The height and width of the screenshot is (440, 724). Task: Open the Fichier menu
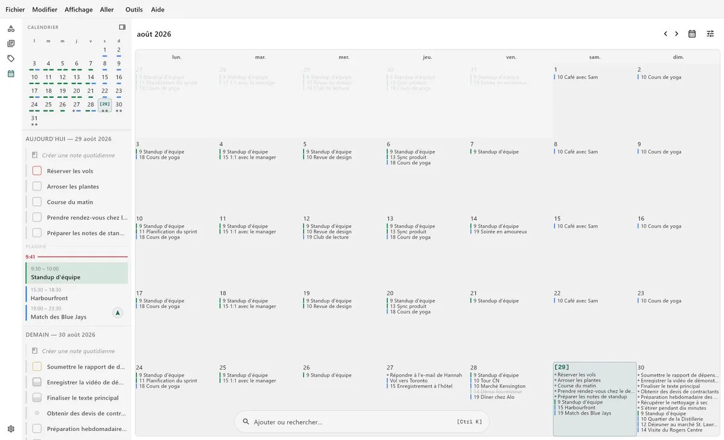15,10
